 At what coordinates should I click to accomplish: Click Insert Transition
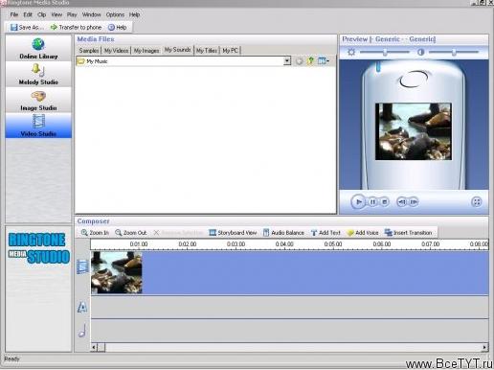click(x=409, y=233)
